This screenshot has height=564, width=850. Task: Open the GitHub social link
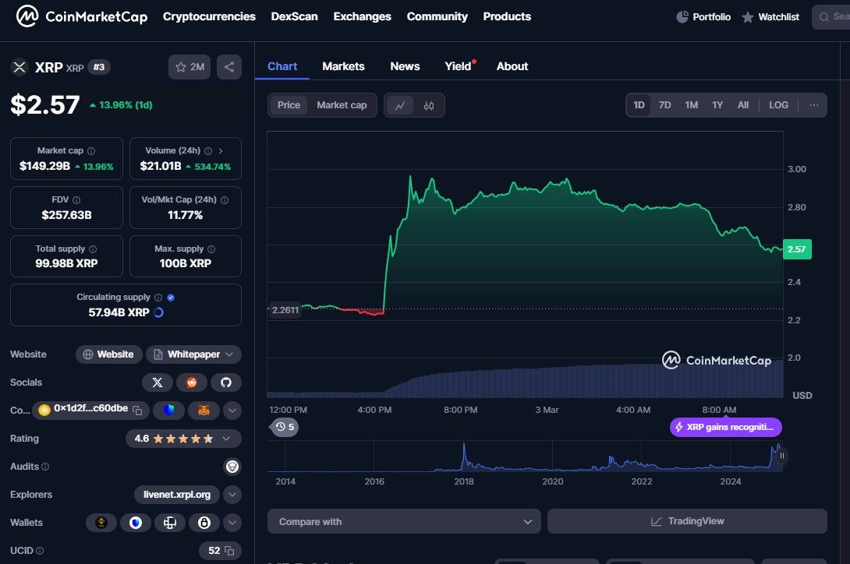tap(226, 382)
